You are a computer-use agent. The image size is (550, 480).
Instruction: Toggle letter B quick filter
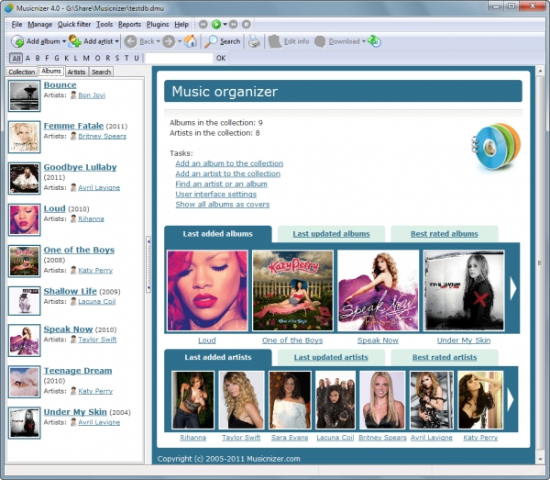coord(38,58)
